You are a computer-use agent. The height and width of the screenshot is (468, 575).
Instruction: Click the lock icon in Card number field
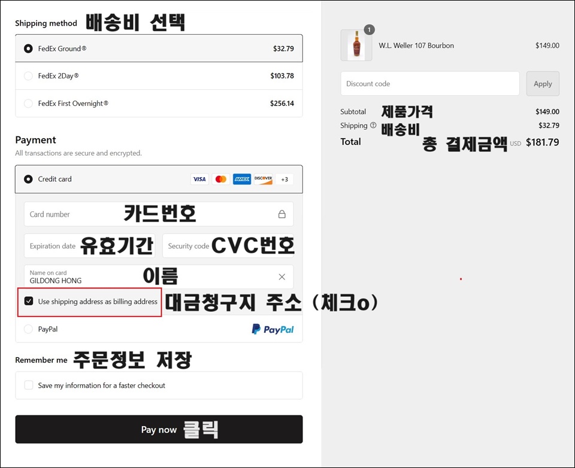coord(282,214)
